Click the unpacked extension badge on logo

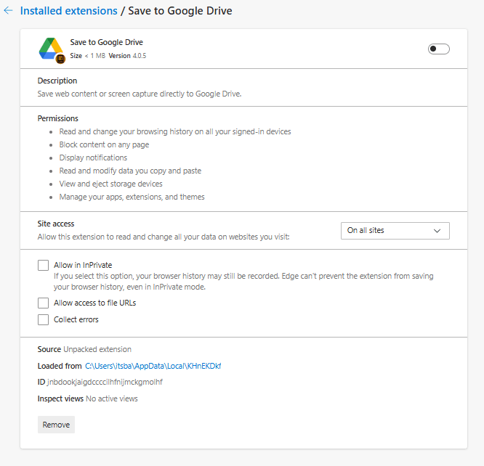coord(61,59)
